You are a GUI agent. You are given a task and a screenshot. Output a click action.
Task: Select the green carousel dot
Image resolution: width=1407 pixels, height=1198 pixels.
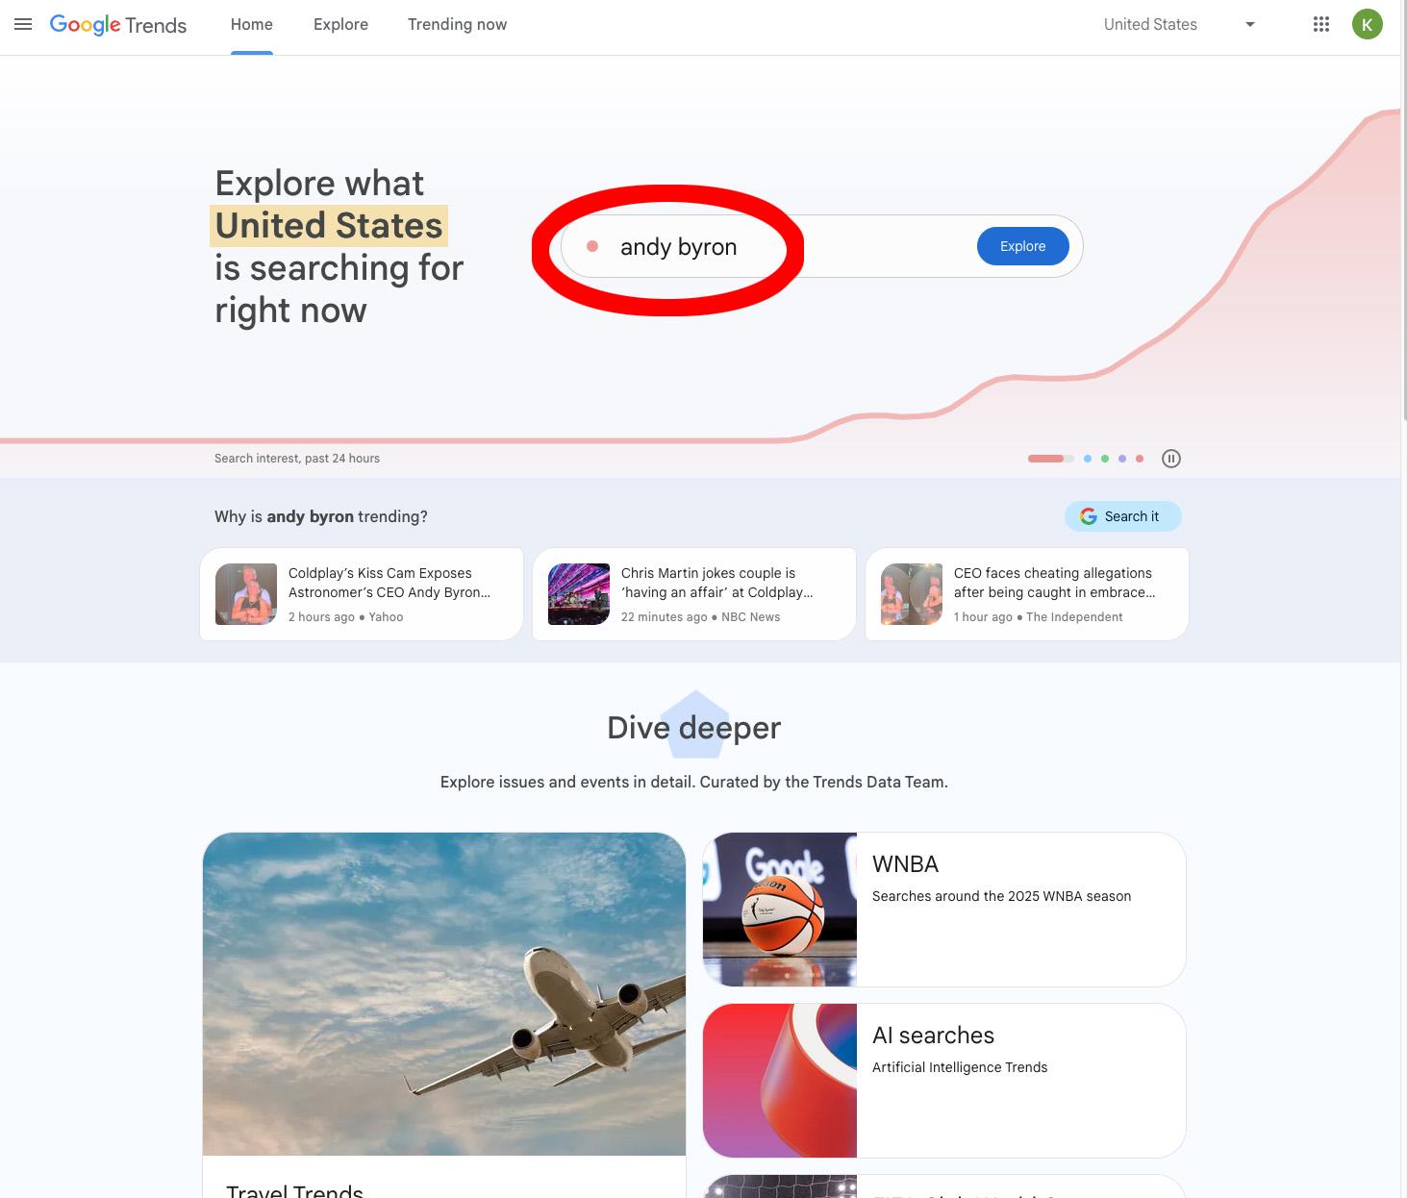coord(1105,459)
